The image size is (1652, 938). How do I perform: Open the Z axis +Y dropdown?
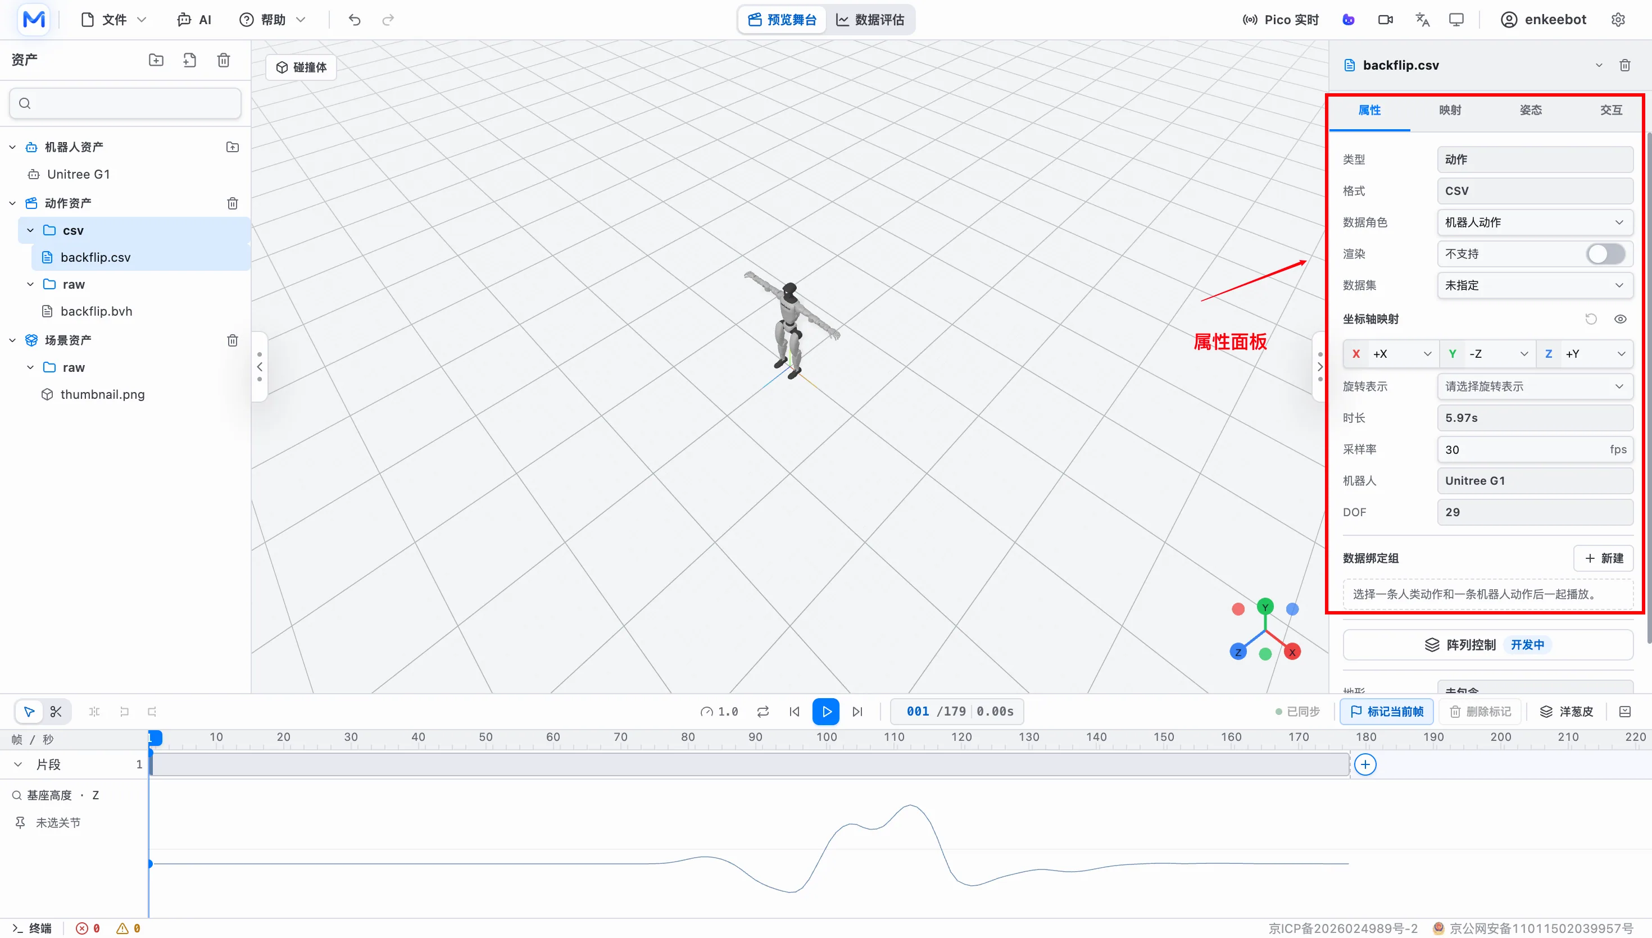click(x=1585, y=354)
